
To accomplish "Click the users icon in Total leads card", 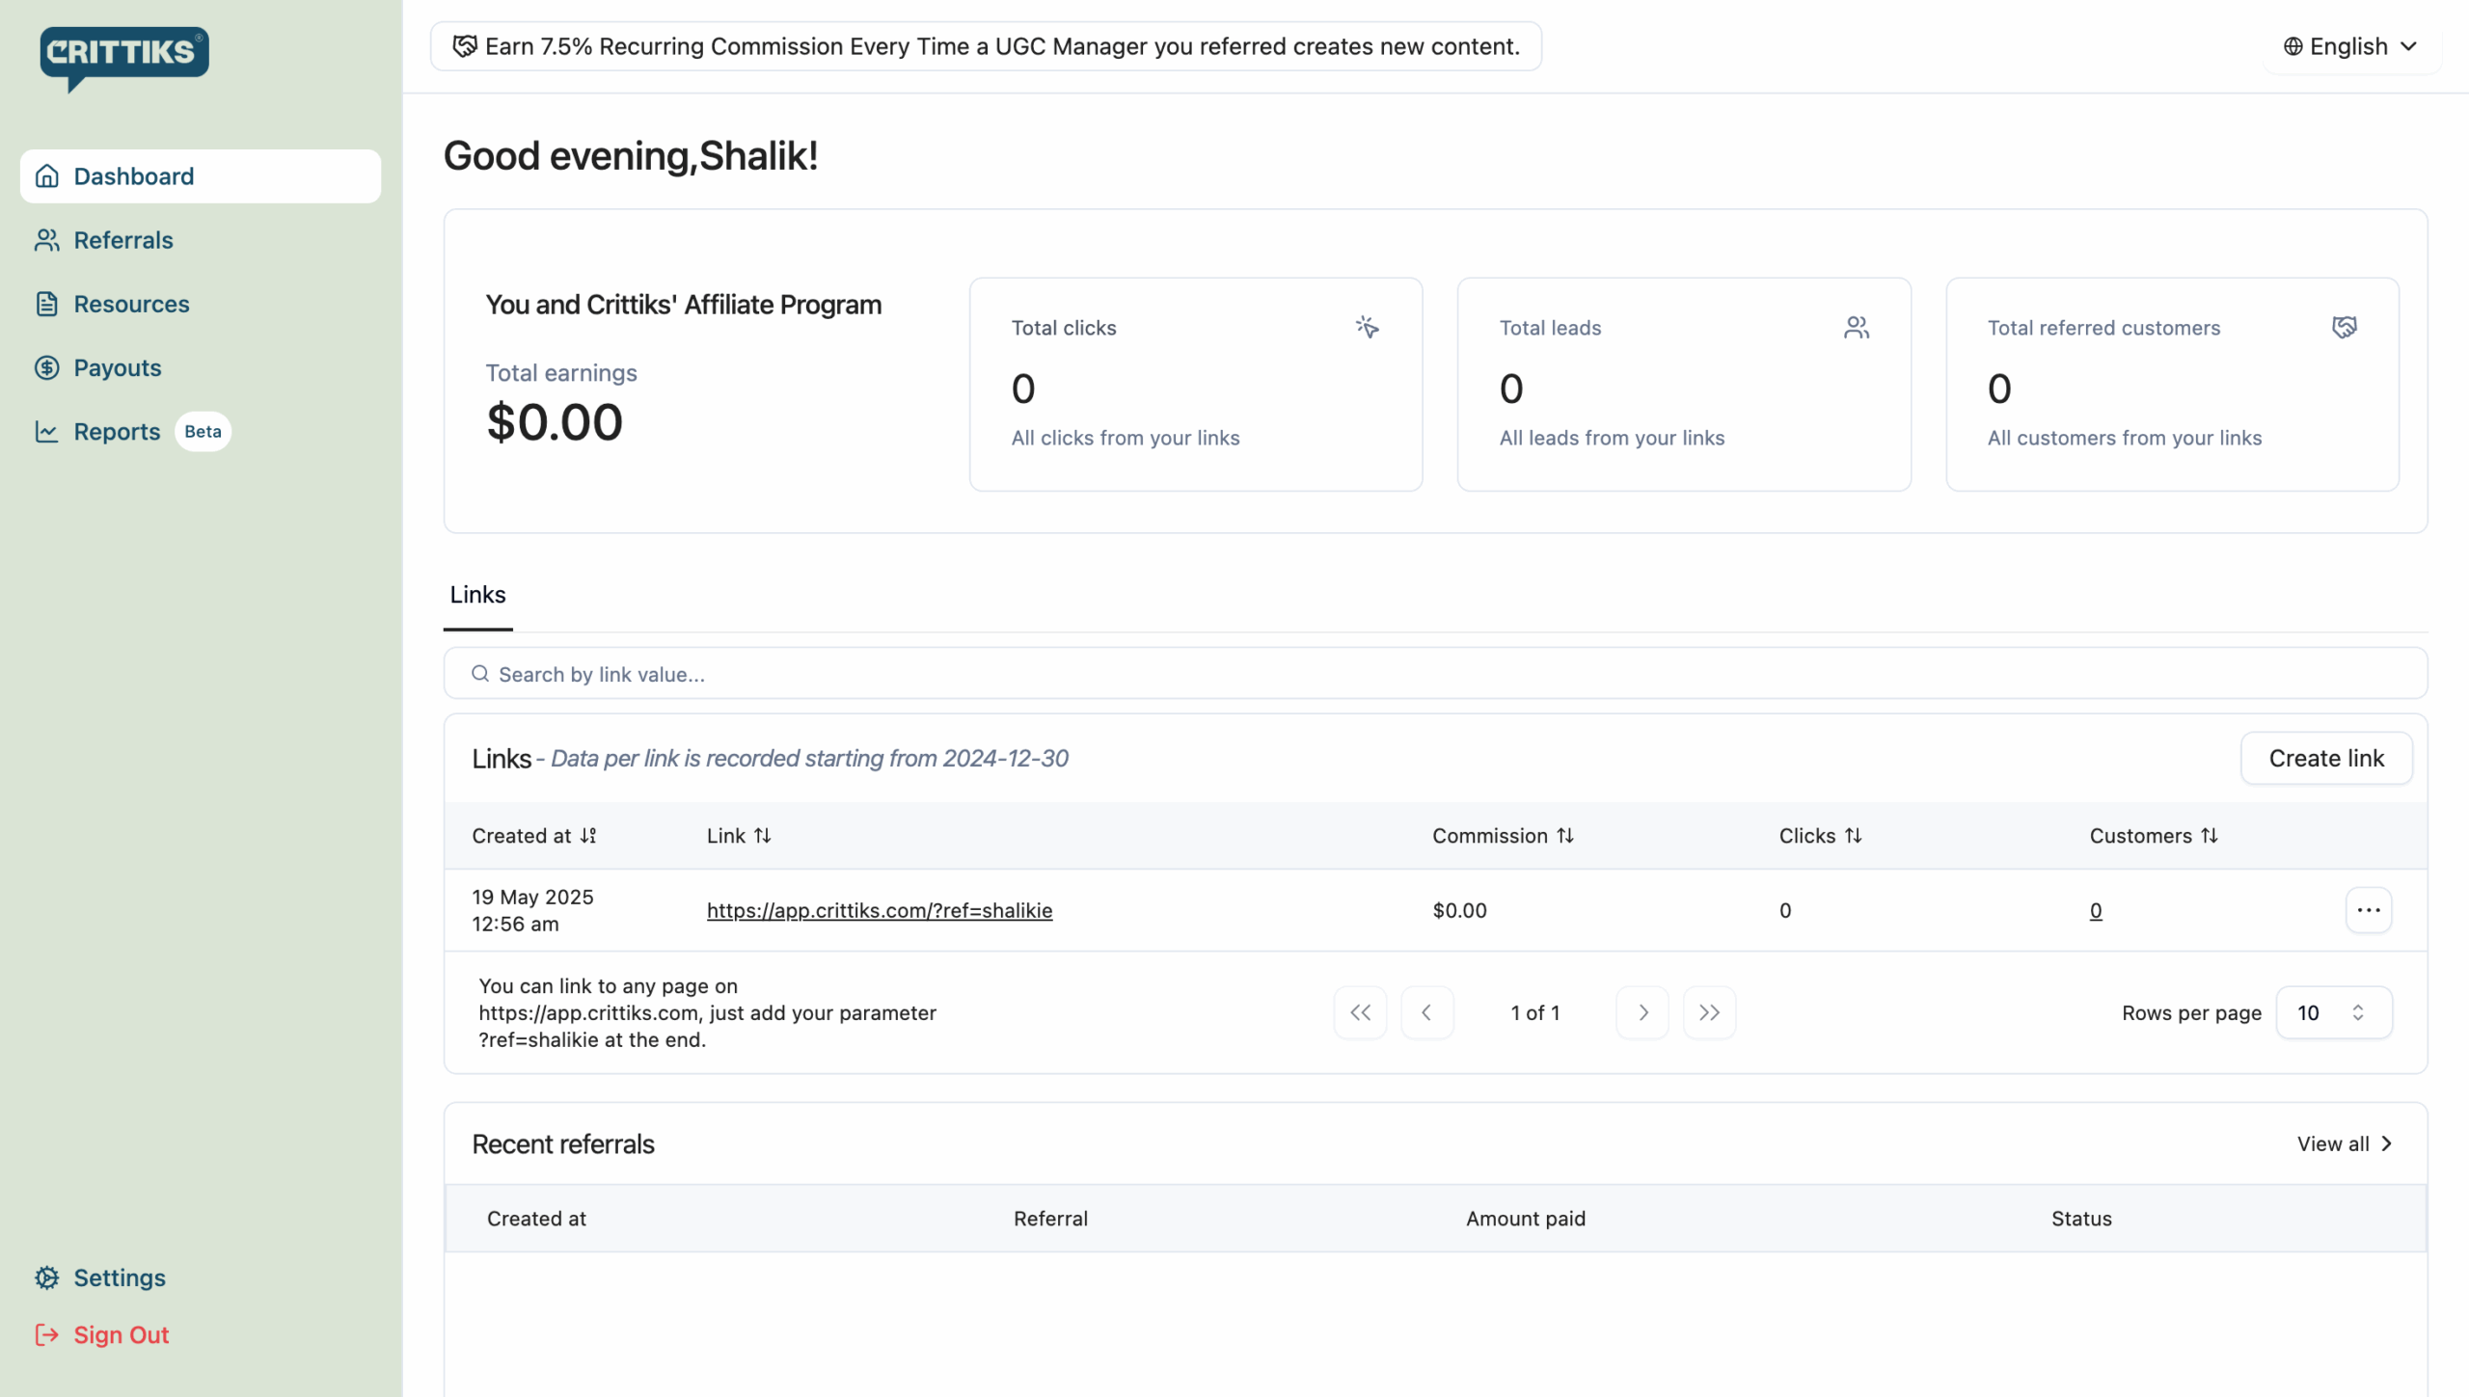I will click(x=1856, y=327).
